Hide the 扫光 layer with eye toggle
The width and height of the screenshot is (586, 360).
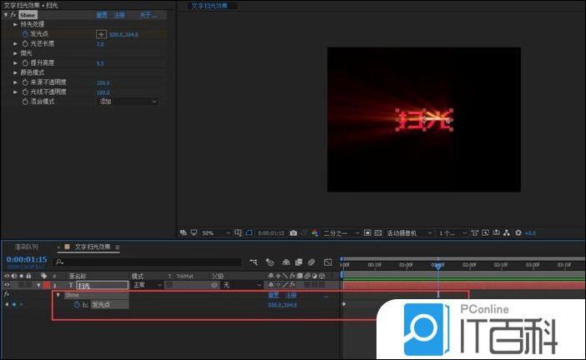click(8, 285)
